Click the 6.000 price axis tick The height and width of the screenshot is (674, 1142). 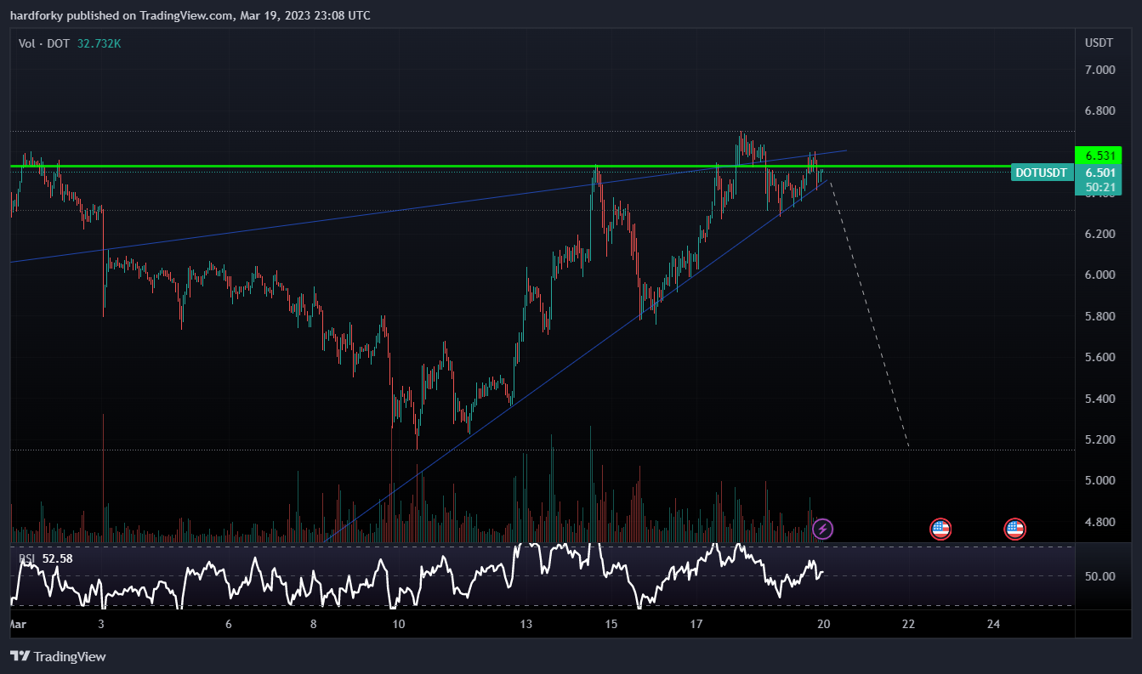click(1100, 275)
